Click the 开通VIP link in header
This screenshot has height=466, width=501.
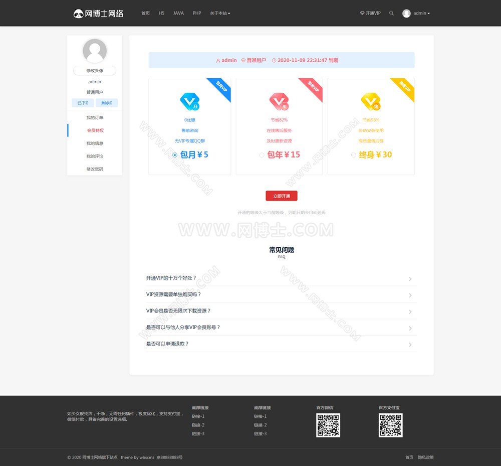click(x=370, y=13)
